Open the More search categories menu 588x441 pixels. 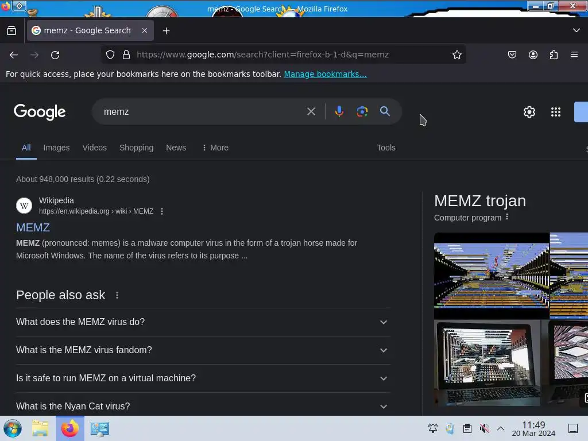point(215,148)
